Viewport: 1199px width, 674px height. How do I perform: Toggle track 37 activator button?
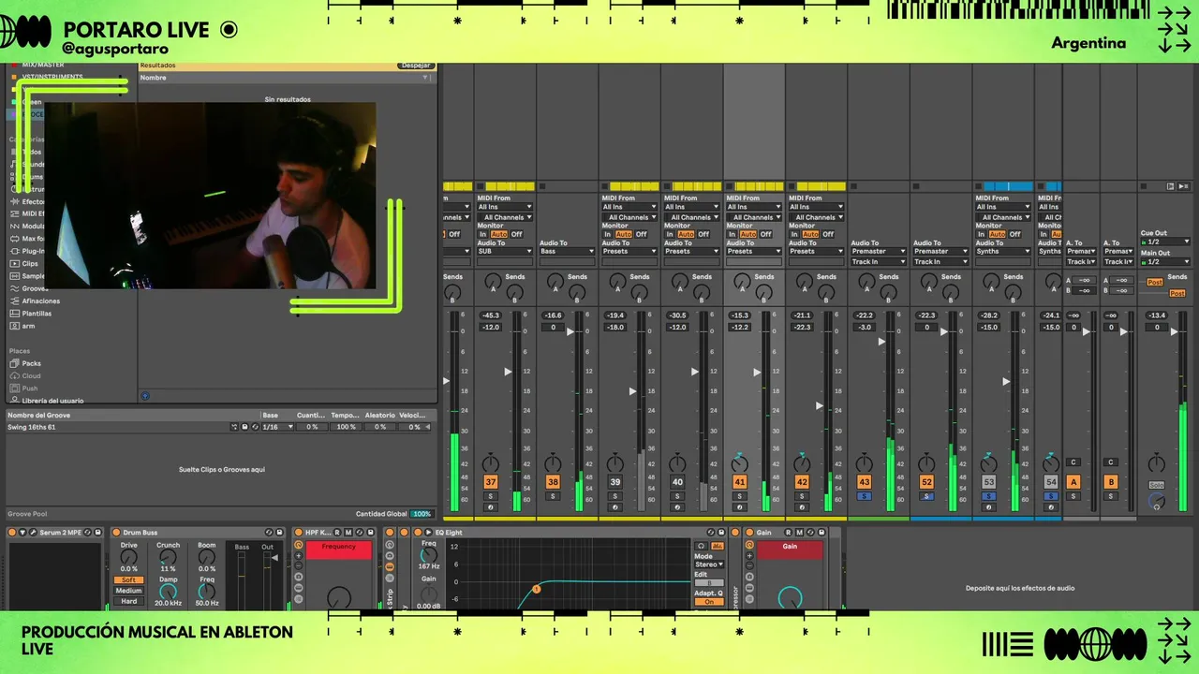[490, 482]
